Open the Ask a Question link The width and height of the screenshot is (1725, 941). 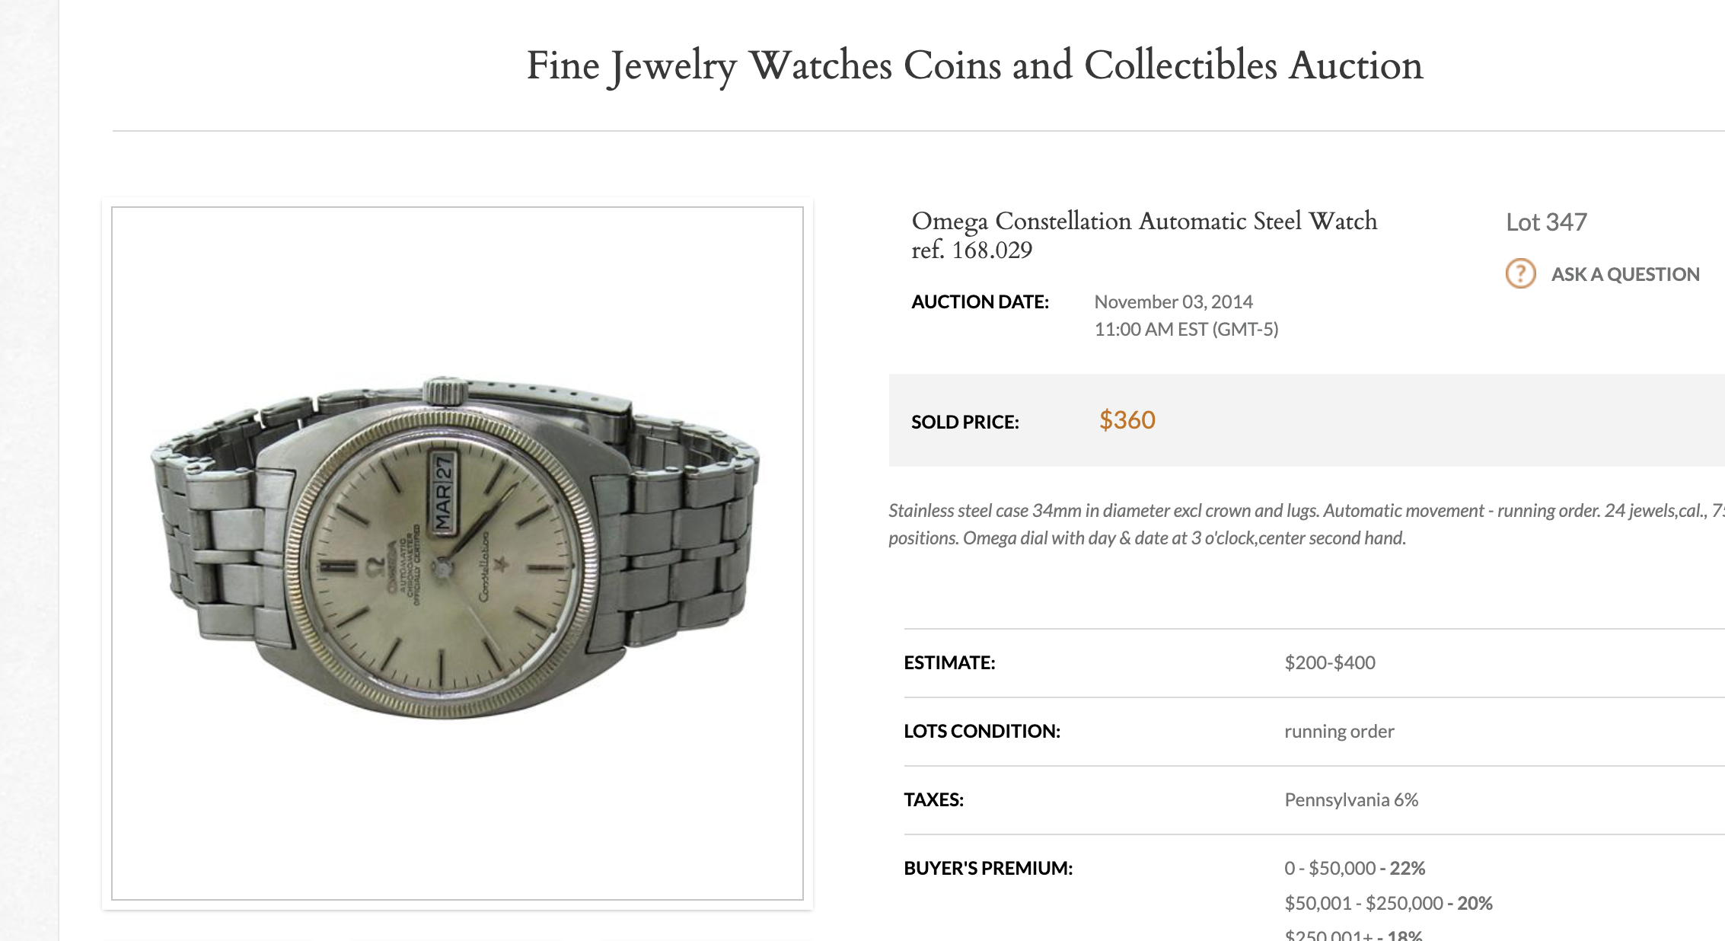click(x=1625, y=274)
